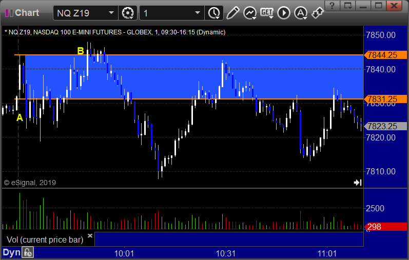Open the GET studies menu icon
The height and width of the screenshot is (260, 409).
[267, 13]
